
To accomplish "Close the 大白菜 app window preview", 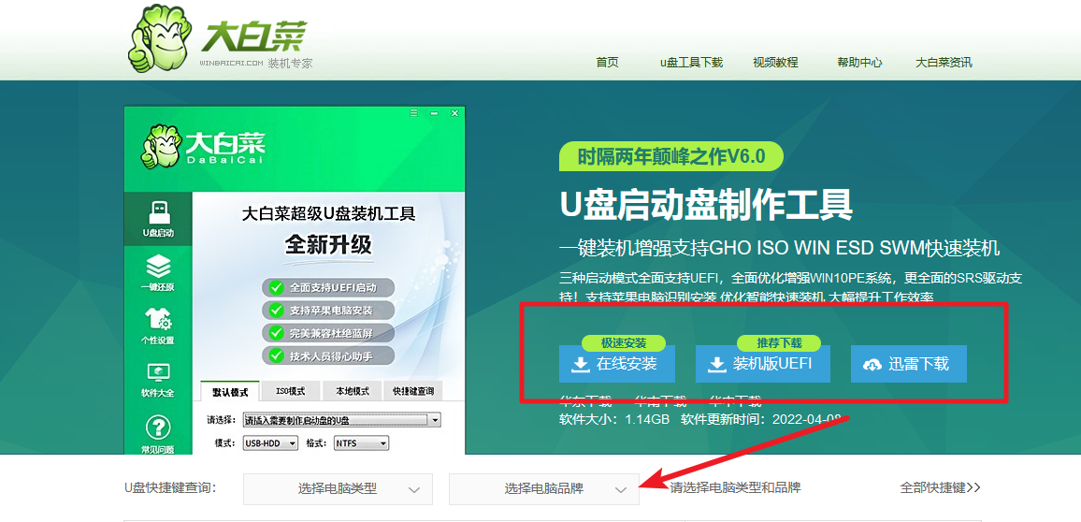I will 454,113.
